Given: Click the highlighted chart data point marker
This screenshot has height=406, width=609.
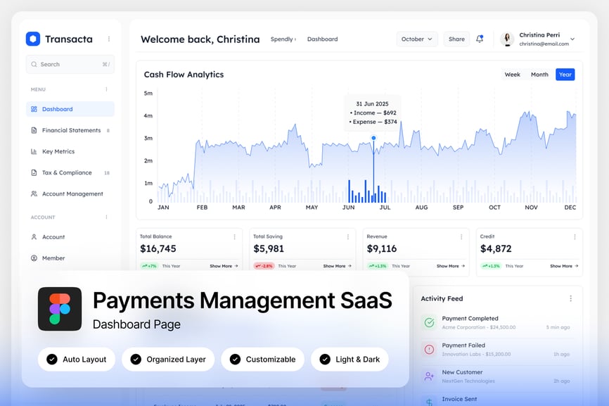Looking at the screenshot, I should (x=373, y=138).
